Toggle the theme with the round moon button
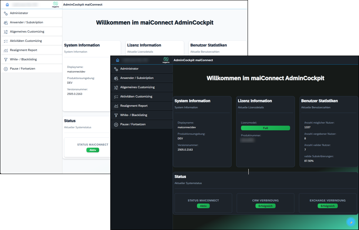Image resolution: width=359 pixels, height=230 pixels. click(350, 222)
